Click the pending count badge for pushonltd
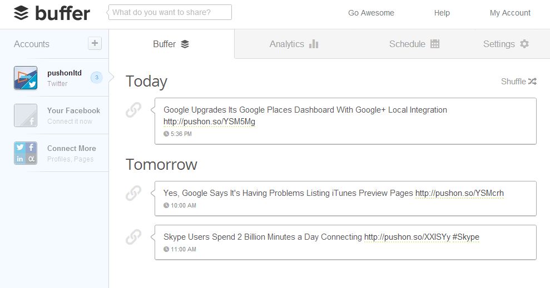Viewport: 550px width, 288px height. click(96, 78)
